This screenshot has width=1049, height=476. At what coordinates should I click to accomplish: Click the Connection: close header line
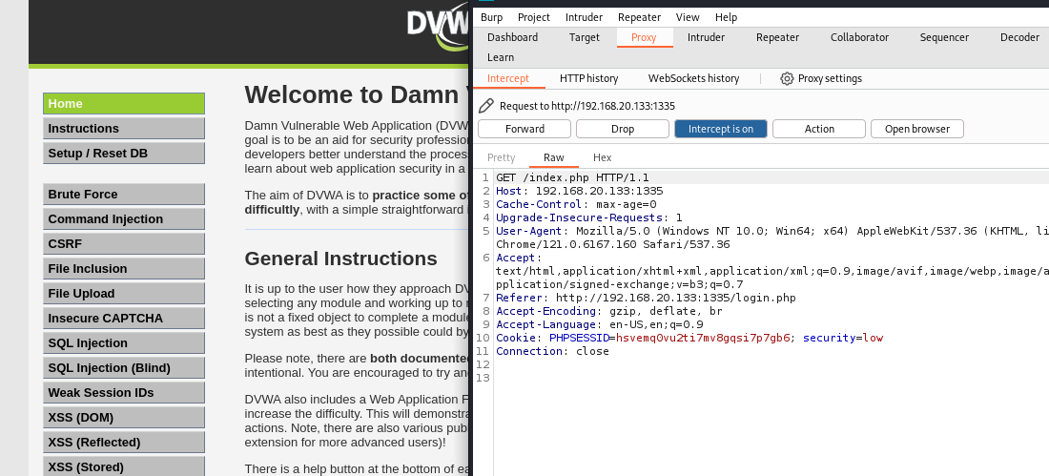pos(552,351)
